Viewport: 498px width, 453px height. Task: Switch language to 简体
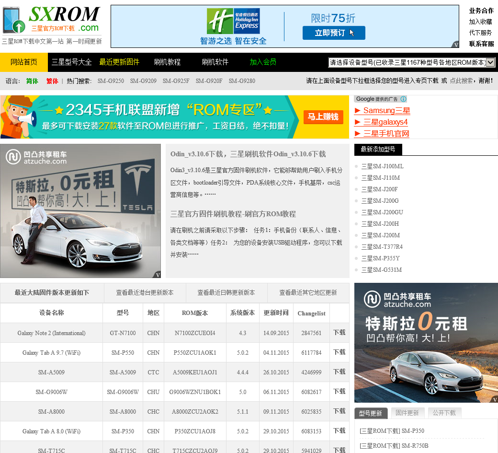32,81
